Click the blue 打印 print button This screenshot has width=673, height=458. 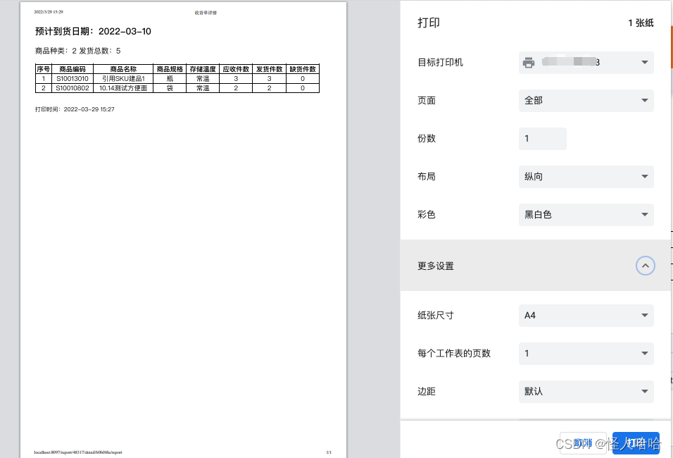click(x=636, y=443)
